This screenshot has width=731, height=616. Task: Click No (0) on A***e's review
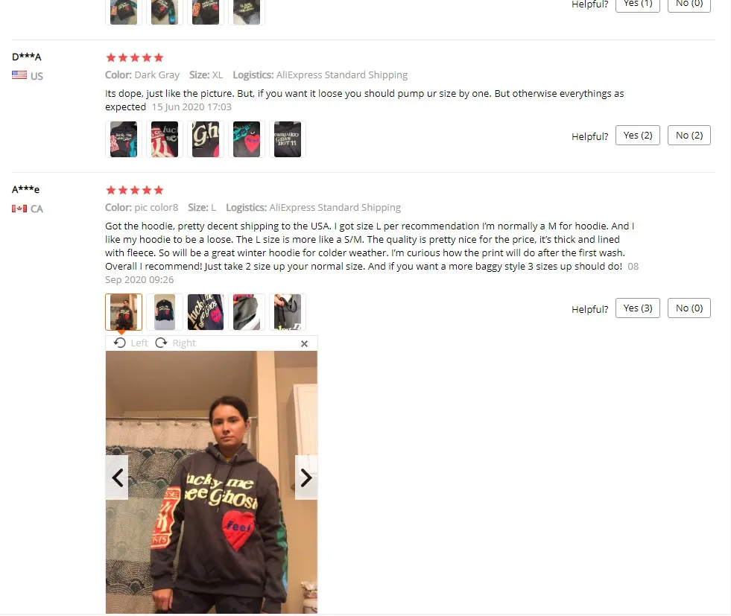[x=689, y=308]
